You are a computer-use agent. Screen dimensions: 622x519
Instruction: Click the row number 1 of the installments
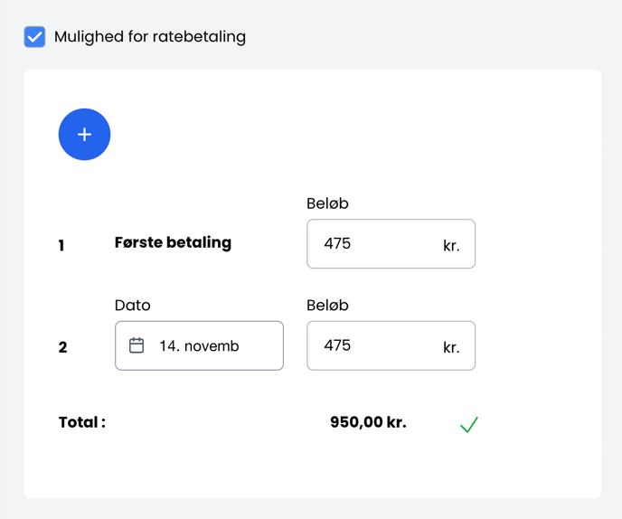61,245
